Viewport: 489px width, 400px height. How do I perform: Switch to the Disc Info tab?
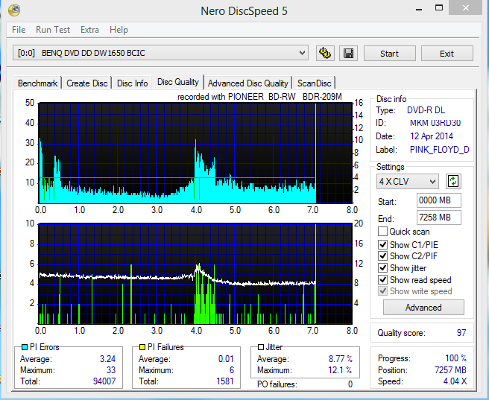pos(132,83)
